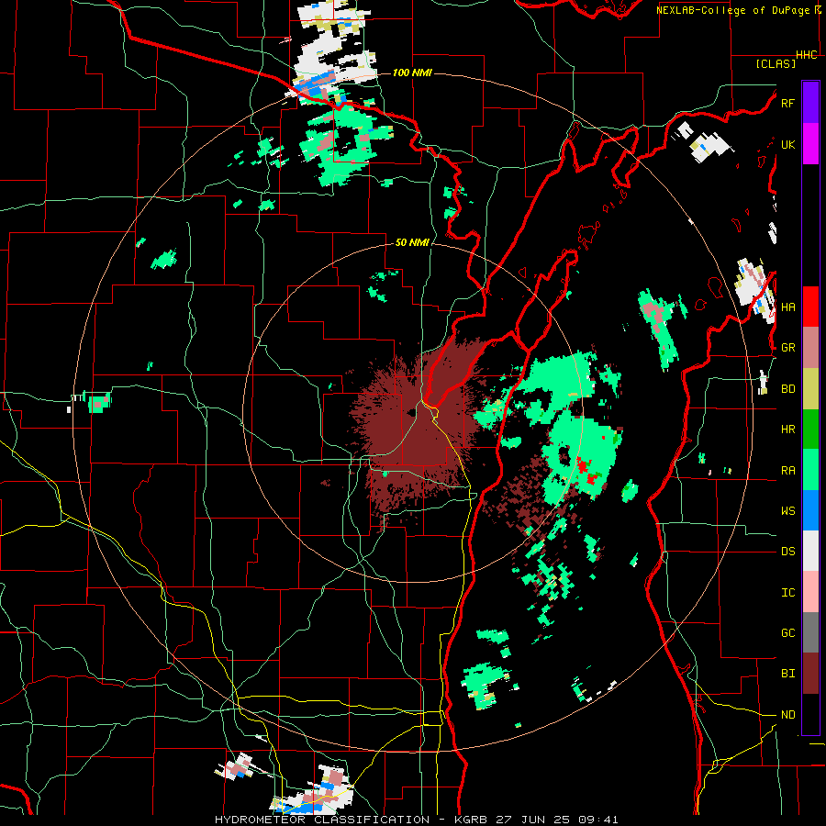Select the IC light pink legend swatch
The image size is (826, 826).
(x=810, y=592)
